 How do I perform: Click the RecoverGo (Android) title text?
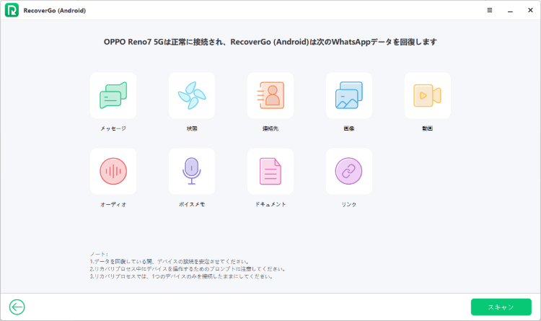55,10
